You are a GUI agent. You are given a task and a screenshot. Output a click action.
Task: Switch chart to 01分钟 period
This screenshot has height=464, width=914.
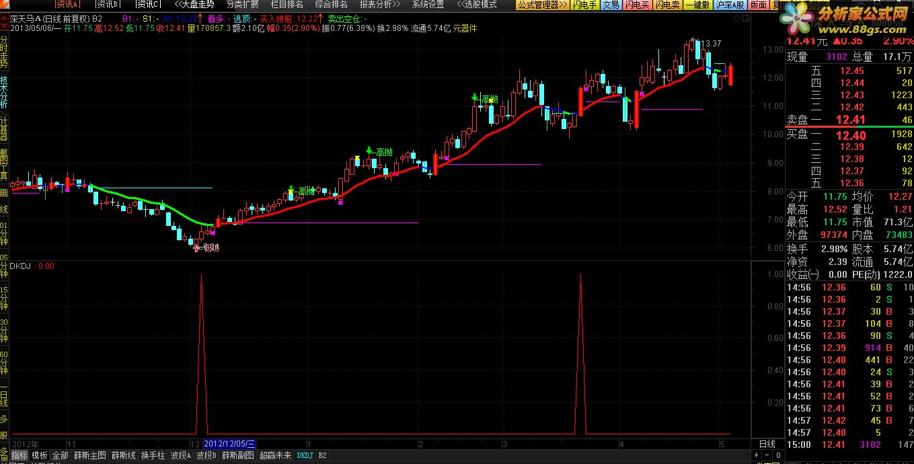4,235
